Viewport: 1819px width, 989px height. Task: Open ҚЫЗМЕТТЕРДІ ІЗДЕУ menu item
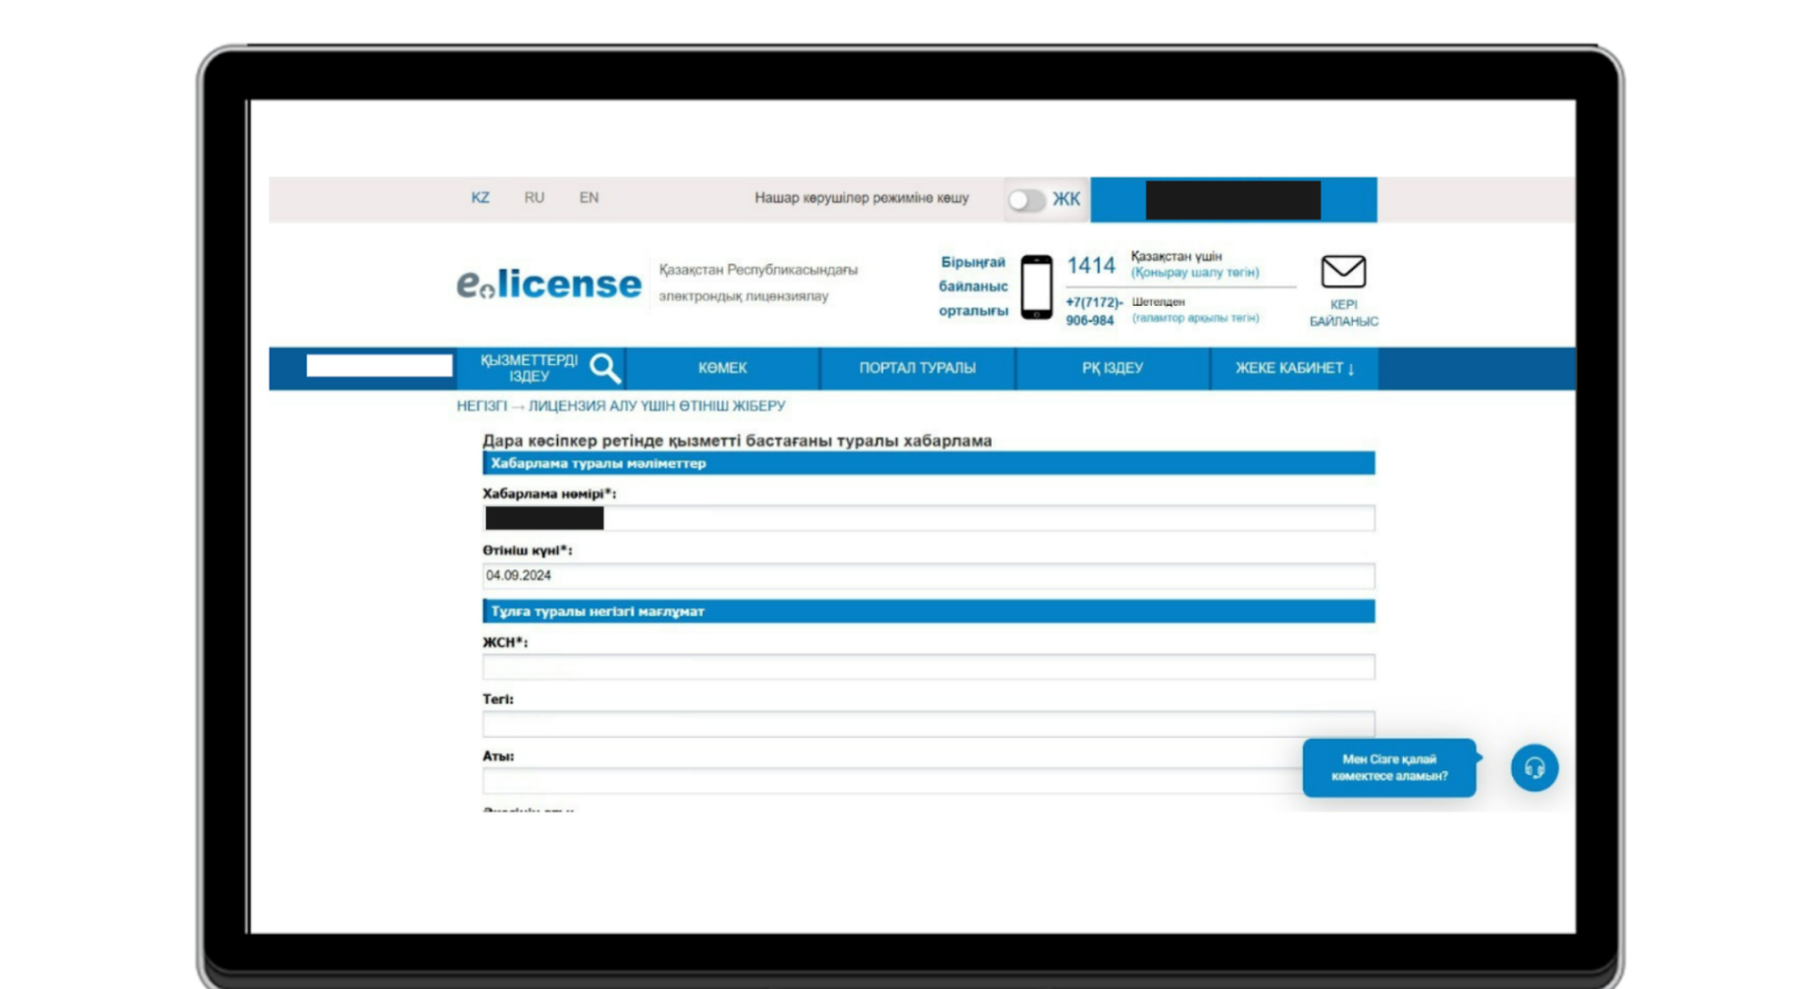click(529, 369)
